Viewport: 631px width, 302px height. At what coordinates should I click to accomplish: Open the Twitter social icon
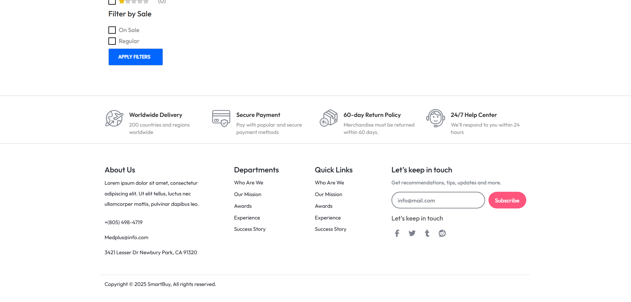(412, 233)
